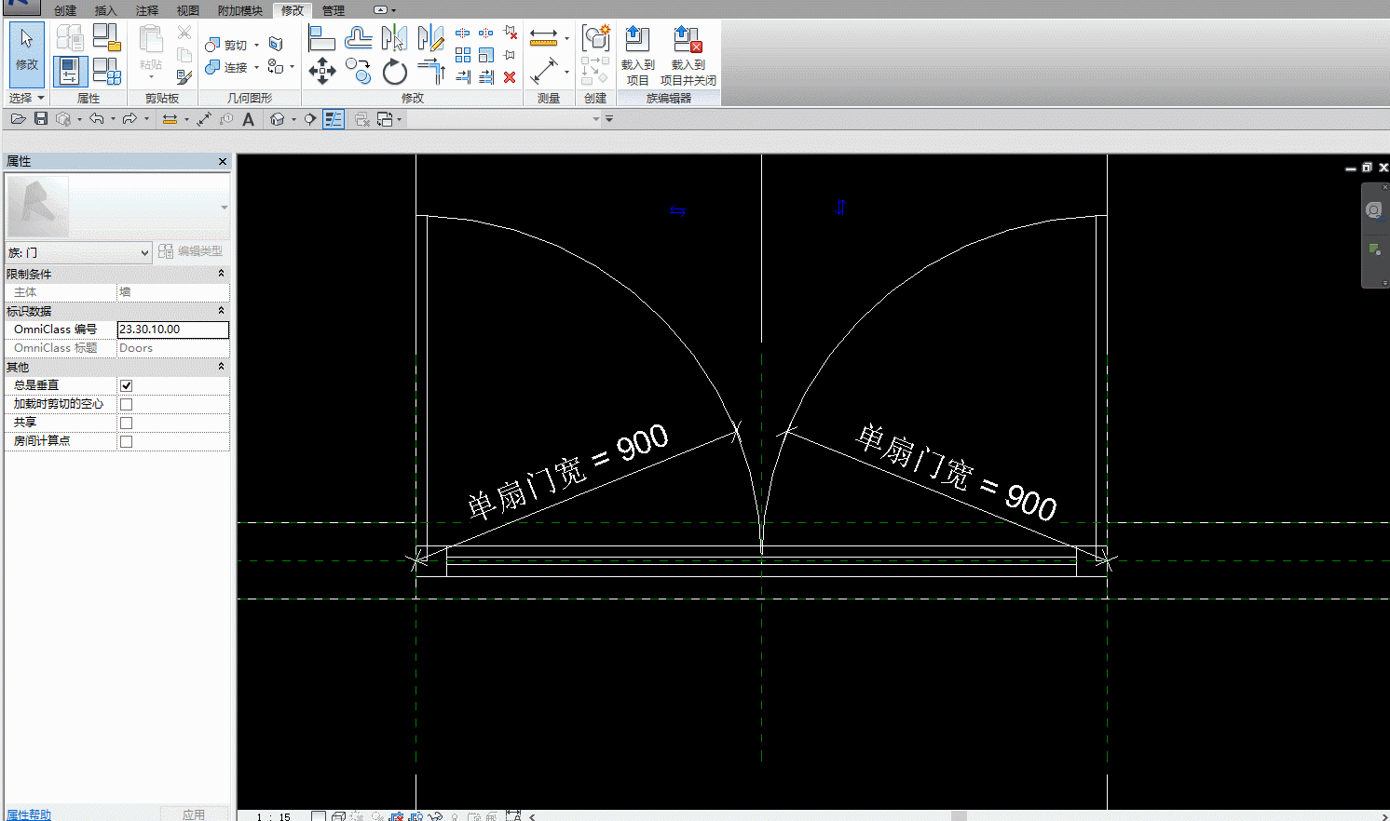Click the red Delete X icon

[x=510, y=77]
